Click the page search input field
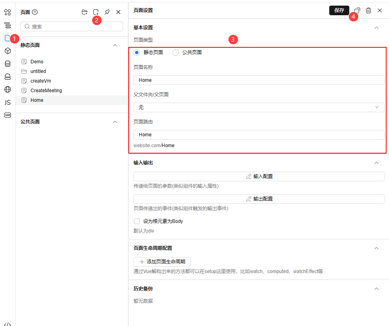The width and height of the screenshot is (389, 326). (x=71, y=26)
